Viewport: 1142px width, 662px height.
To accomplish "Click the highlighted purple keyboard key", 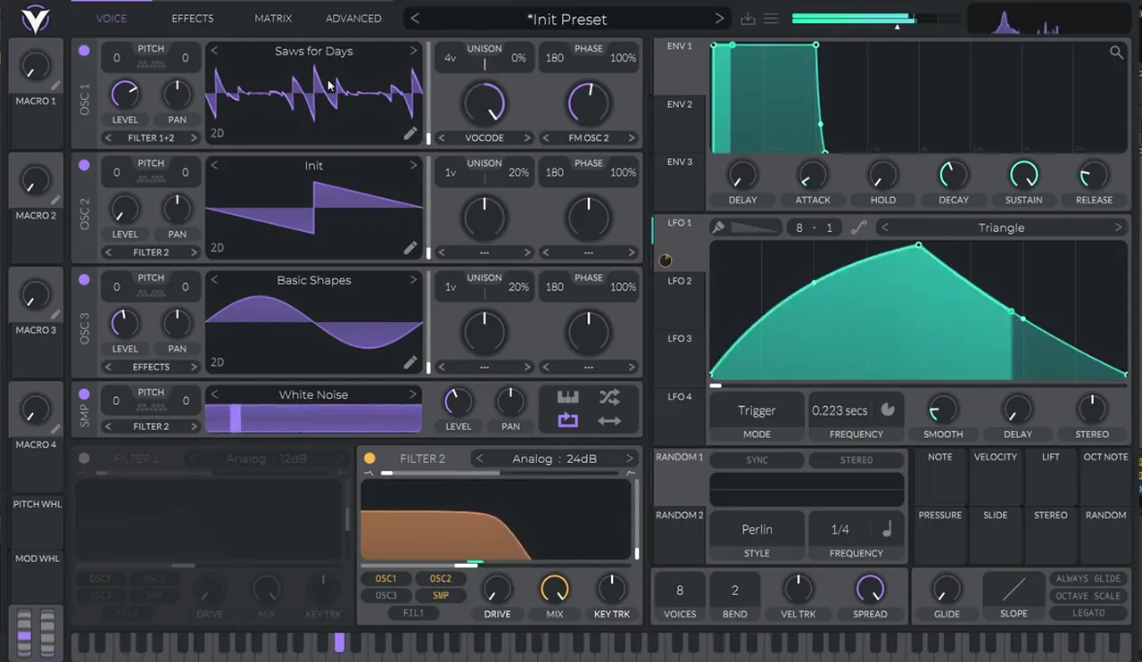I will (339, 642).
